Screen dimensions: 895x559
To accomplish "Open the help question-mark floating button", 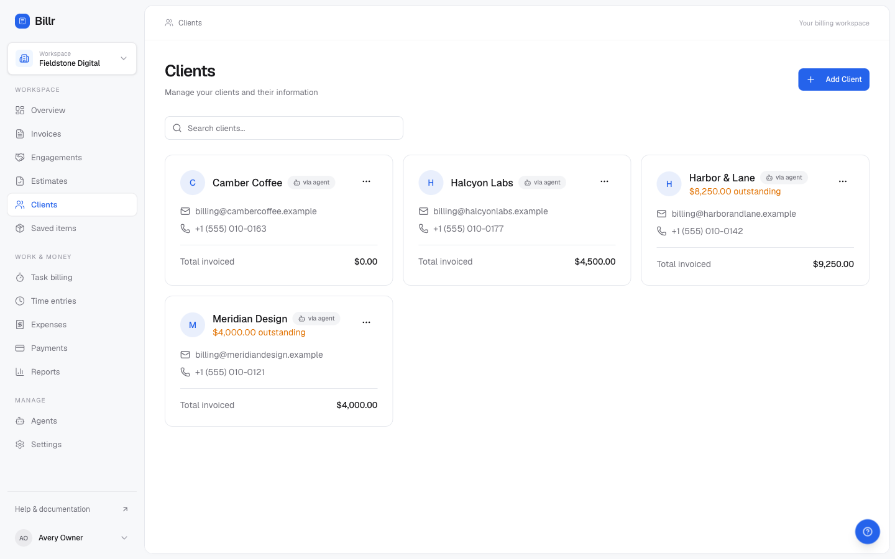I will [x=868, y=532].
